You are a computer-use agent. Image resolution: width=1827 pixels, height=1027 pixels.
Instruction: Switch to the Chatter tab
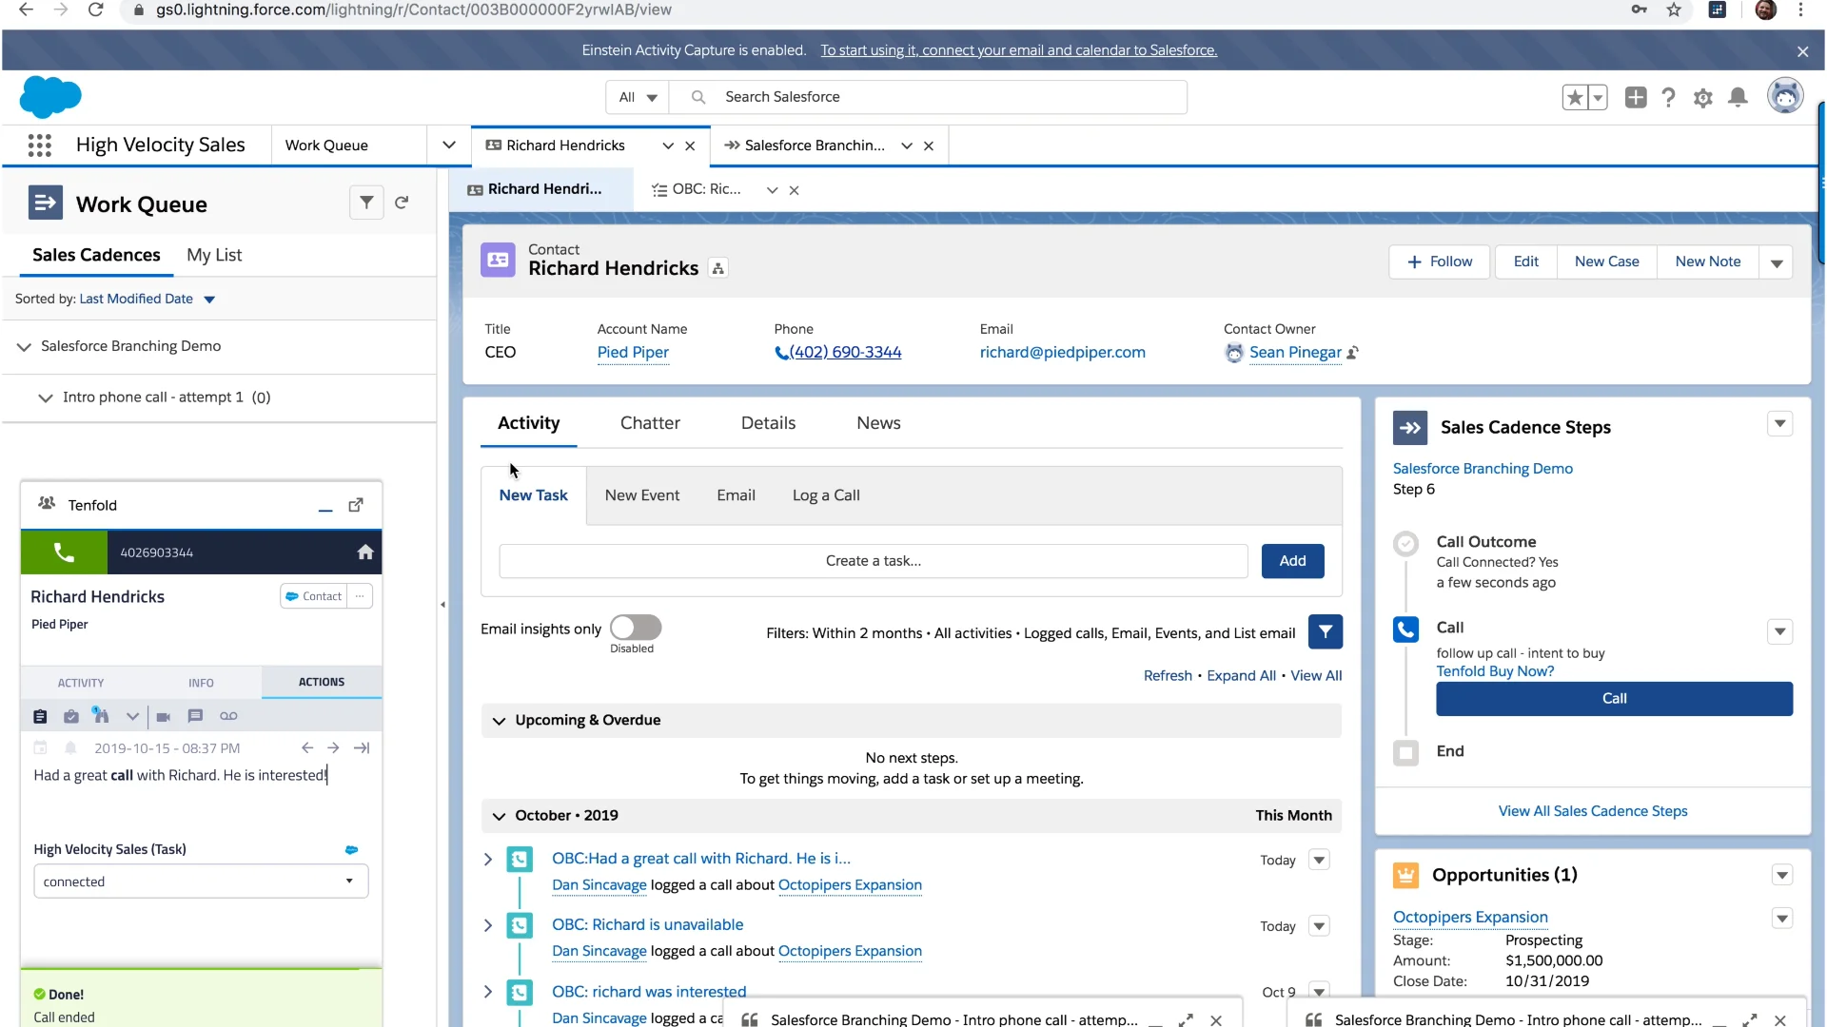tap(650, 422)
